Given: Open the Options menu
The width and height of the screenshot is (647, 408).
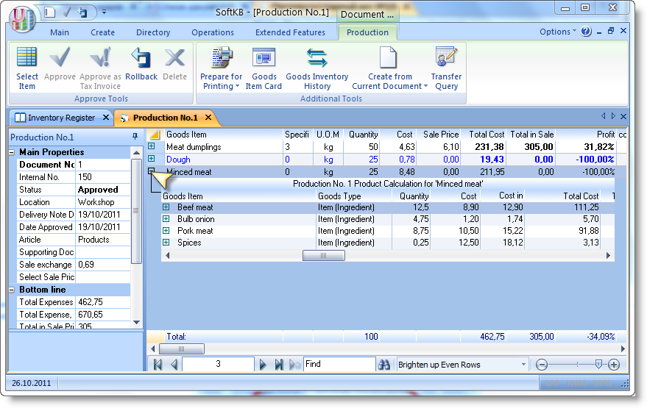Looking at the screenshot, I should click(x=558, y=32).
